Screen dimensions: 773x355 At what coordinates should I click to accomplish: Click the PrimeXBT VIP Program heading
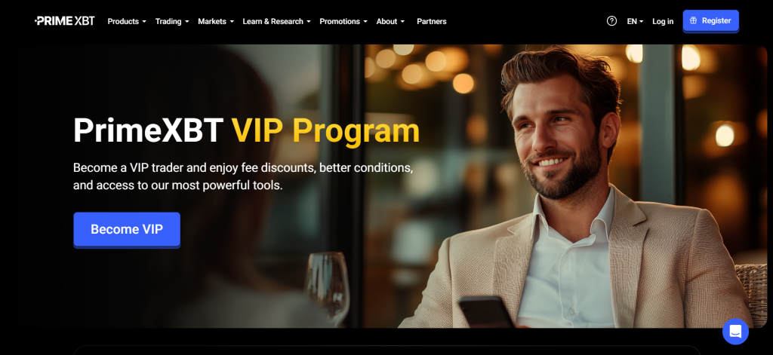pyautogui.click(x=247, y=130)
